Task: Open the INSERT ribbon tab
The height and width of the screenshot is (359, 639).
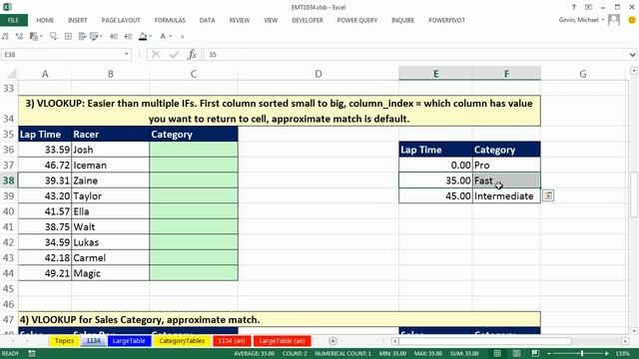Action: pos(78,20)
